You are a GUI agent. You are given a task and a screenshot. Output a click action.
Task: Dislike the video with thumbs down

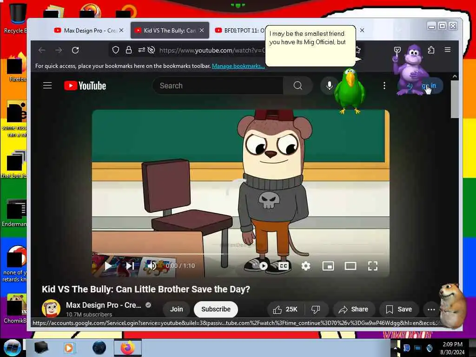(316, 309)
